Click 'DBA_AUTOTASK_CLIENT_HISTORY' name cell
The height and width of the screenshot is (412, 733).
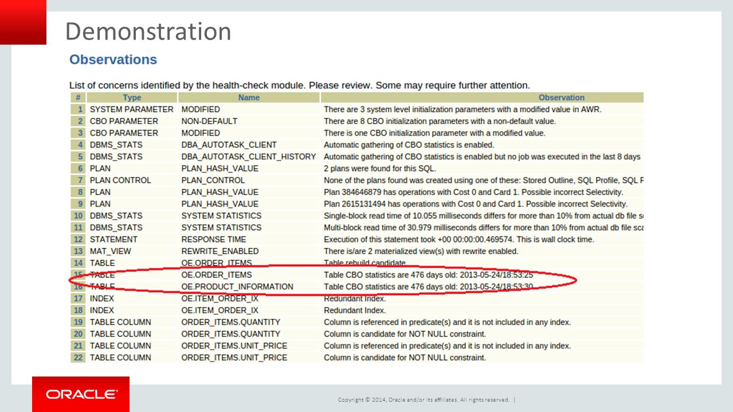(249, 157)
